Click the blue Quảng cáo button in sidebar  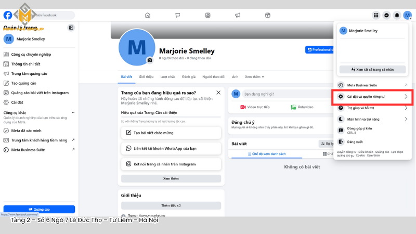[x=39, y=209]
